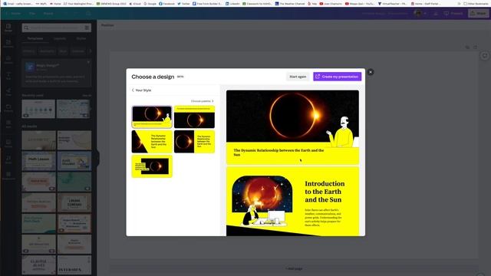Open the Other Bookmarks folder

pyautogui.click(x=475, y=3)
